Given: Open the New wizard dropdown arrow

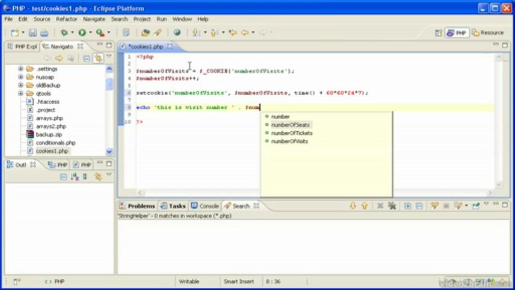Looking at the screenshot, I should pos(23,33).
